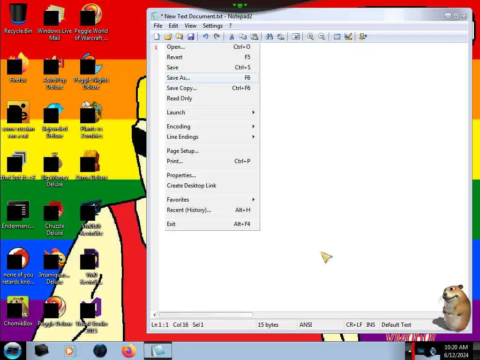Open the ? help menu
The width and height of the screenshot is (480, 360).
click(x=231, y=26)
